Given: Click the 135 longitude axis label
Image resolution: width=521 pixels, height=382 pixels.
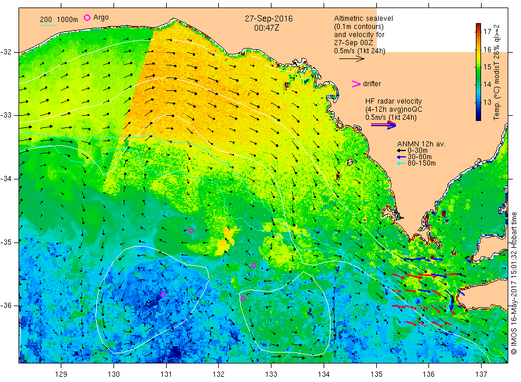Looking at the screenshot, I should (x=376, y=374).
